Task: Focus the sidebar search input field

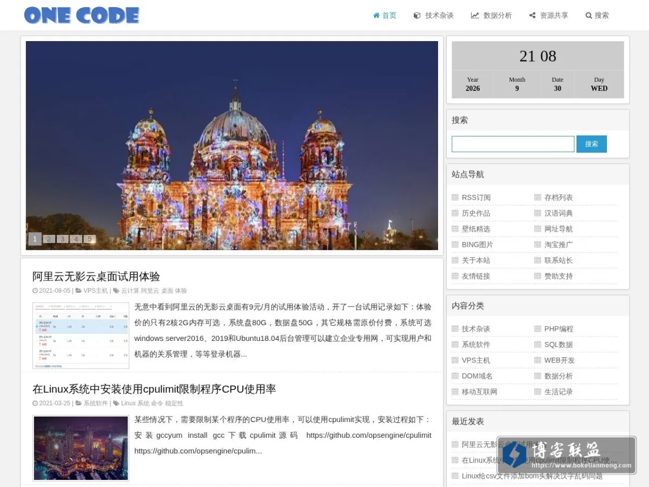Action: (513, 144)
